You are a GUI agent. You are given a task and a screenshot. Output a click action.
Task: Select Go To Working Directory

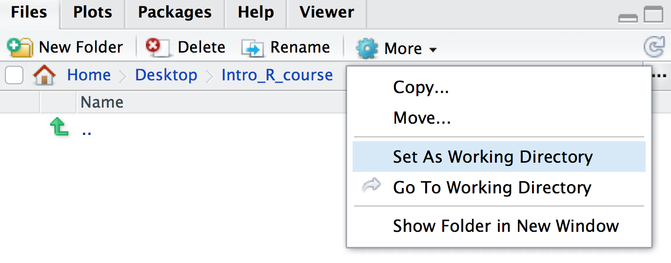pos(492,188)
